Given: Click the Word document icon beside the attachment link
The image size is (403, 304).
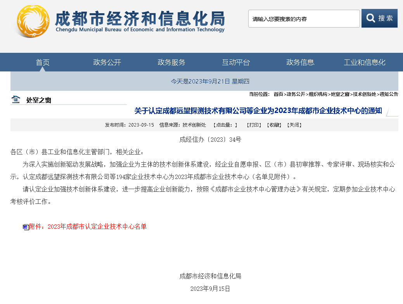Looking at the screenshot, I should pyautogui.click(x=25, y=227).
